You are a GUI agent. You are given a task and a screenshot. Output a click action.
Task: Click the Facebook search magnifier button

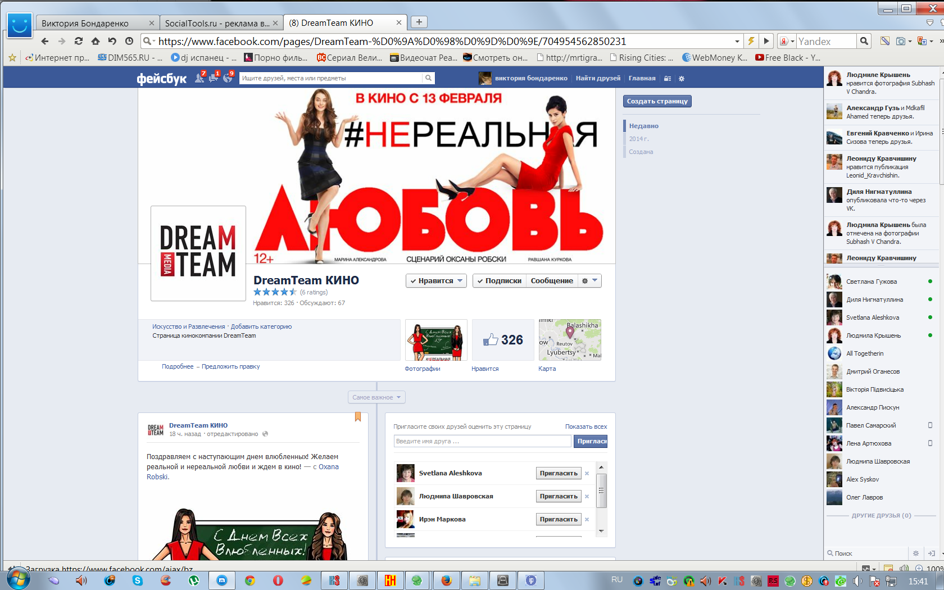[x=428, y=78]
